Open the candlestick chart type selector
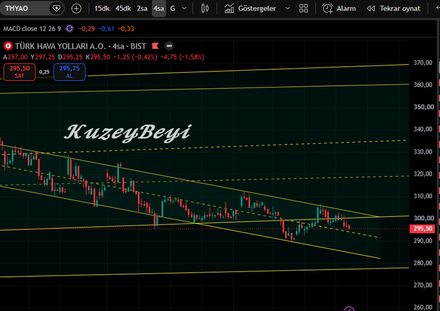This screenshot has width=440, height=311. pos(205,8)
